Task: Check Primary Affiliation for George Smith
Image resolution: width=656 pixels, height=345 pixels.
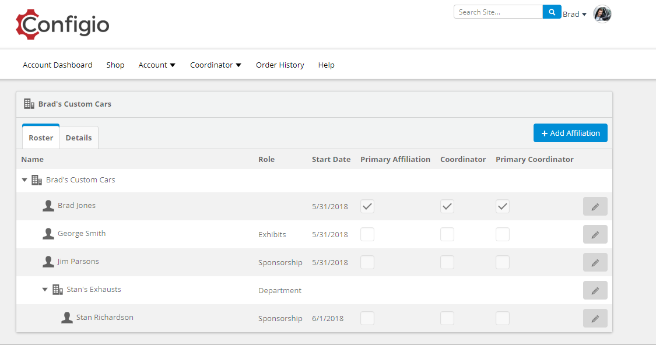Action: [367, 234]
